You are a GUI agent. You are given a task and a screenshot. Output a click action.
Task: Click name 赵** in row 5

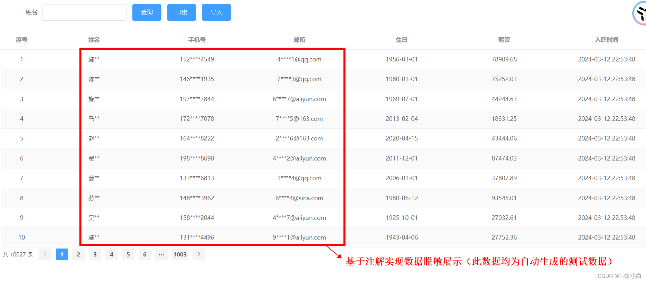[x=94, y=138]
